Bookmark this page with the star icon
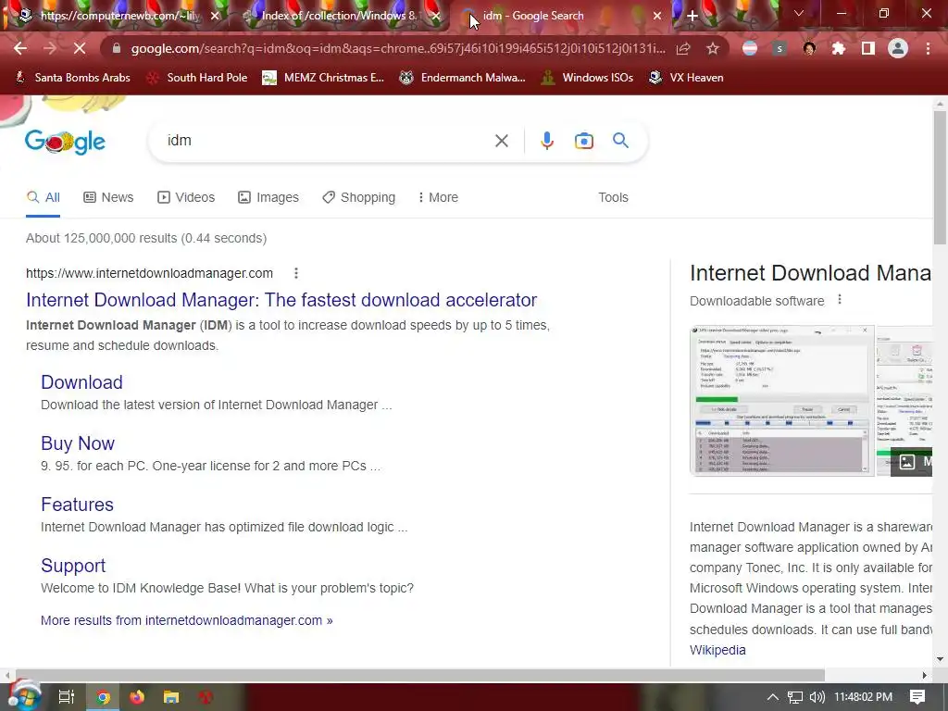Screen dimensions: 948x711 pyautogui.click(x=713, y=48)
